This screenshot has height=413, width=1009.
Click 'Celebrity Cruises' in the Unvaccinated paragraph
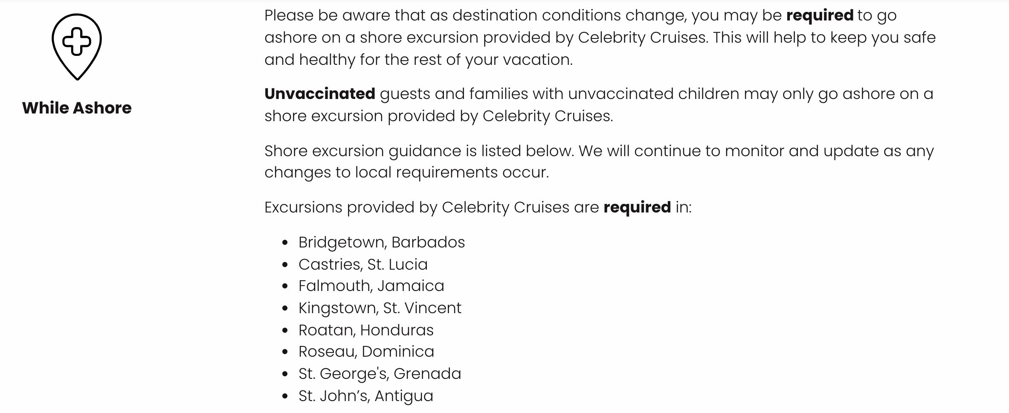coord(547,116)
